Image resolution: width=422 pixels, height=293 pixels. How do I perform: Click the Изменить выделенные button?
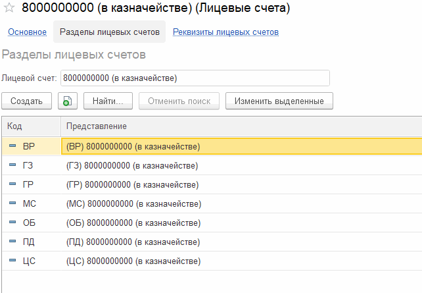click(279, 101)
